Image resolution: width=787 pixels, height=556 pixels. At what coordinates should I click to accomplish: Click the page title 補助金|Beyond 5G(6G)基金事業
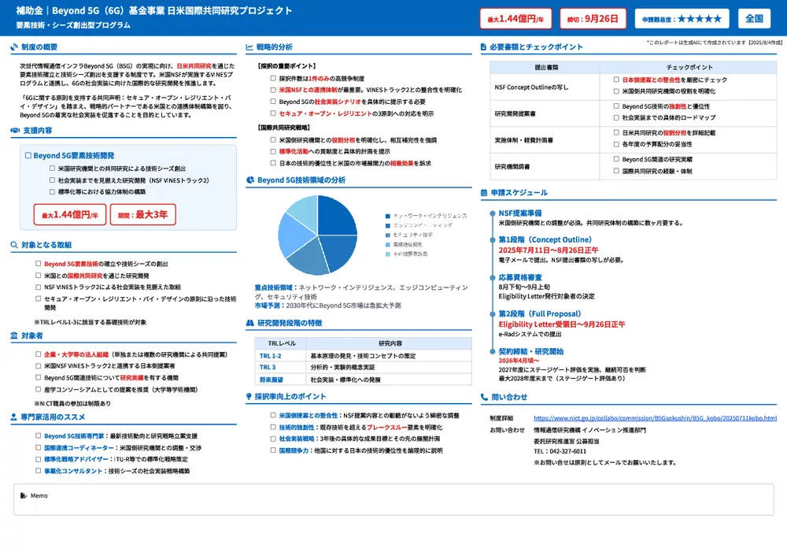[x=153, y=10]
